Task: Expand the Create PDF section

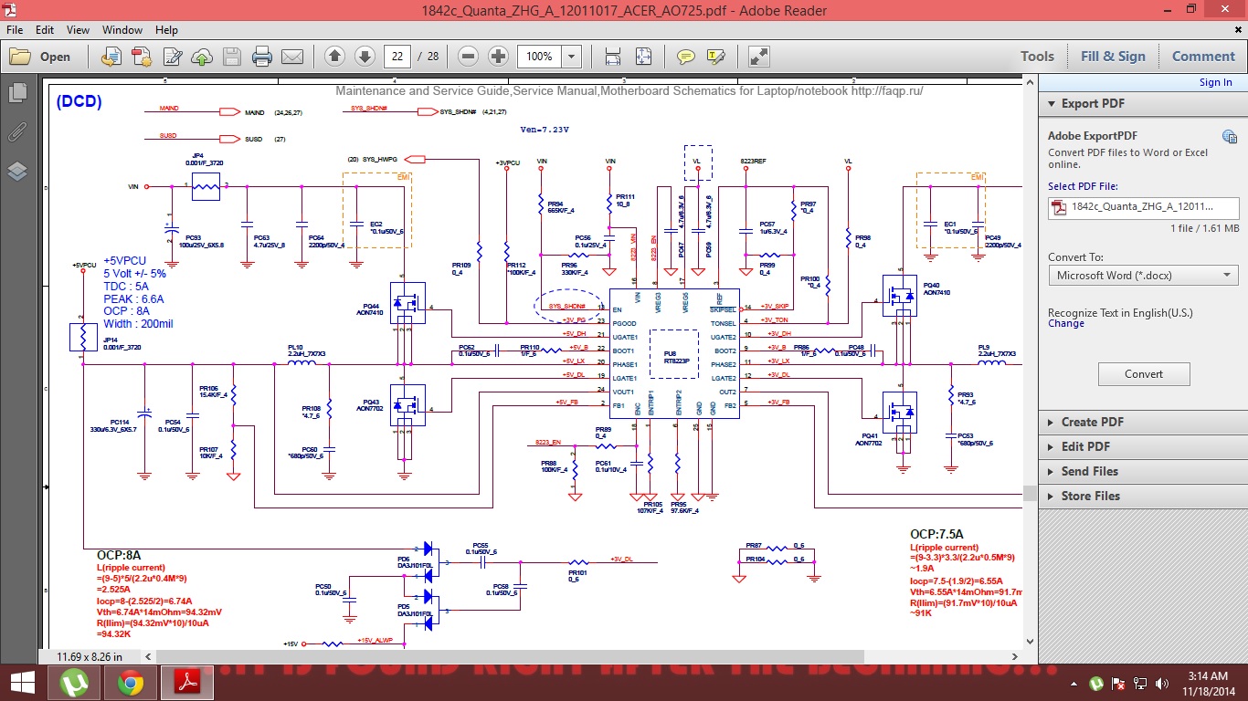Action: 1092,422
